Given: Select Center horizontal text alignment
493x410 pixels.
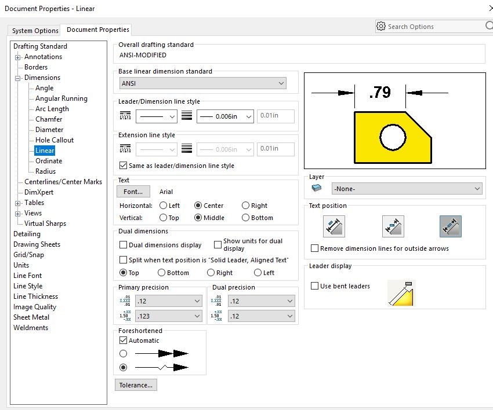Looking at the screenshot, I should 198,206.
